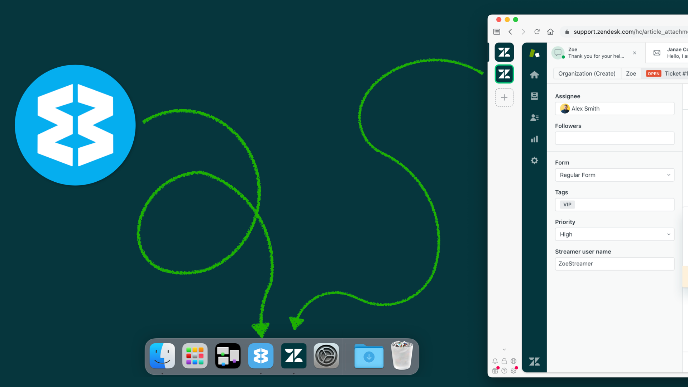Viewport: 688px width, 387px height.
Task: Click the Zendesk customers/users icon
Action: click(x=534, y=117)
